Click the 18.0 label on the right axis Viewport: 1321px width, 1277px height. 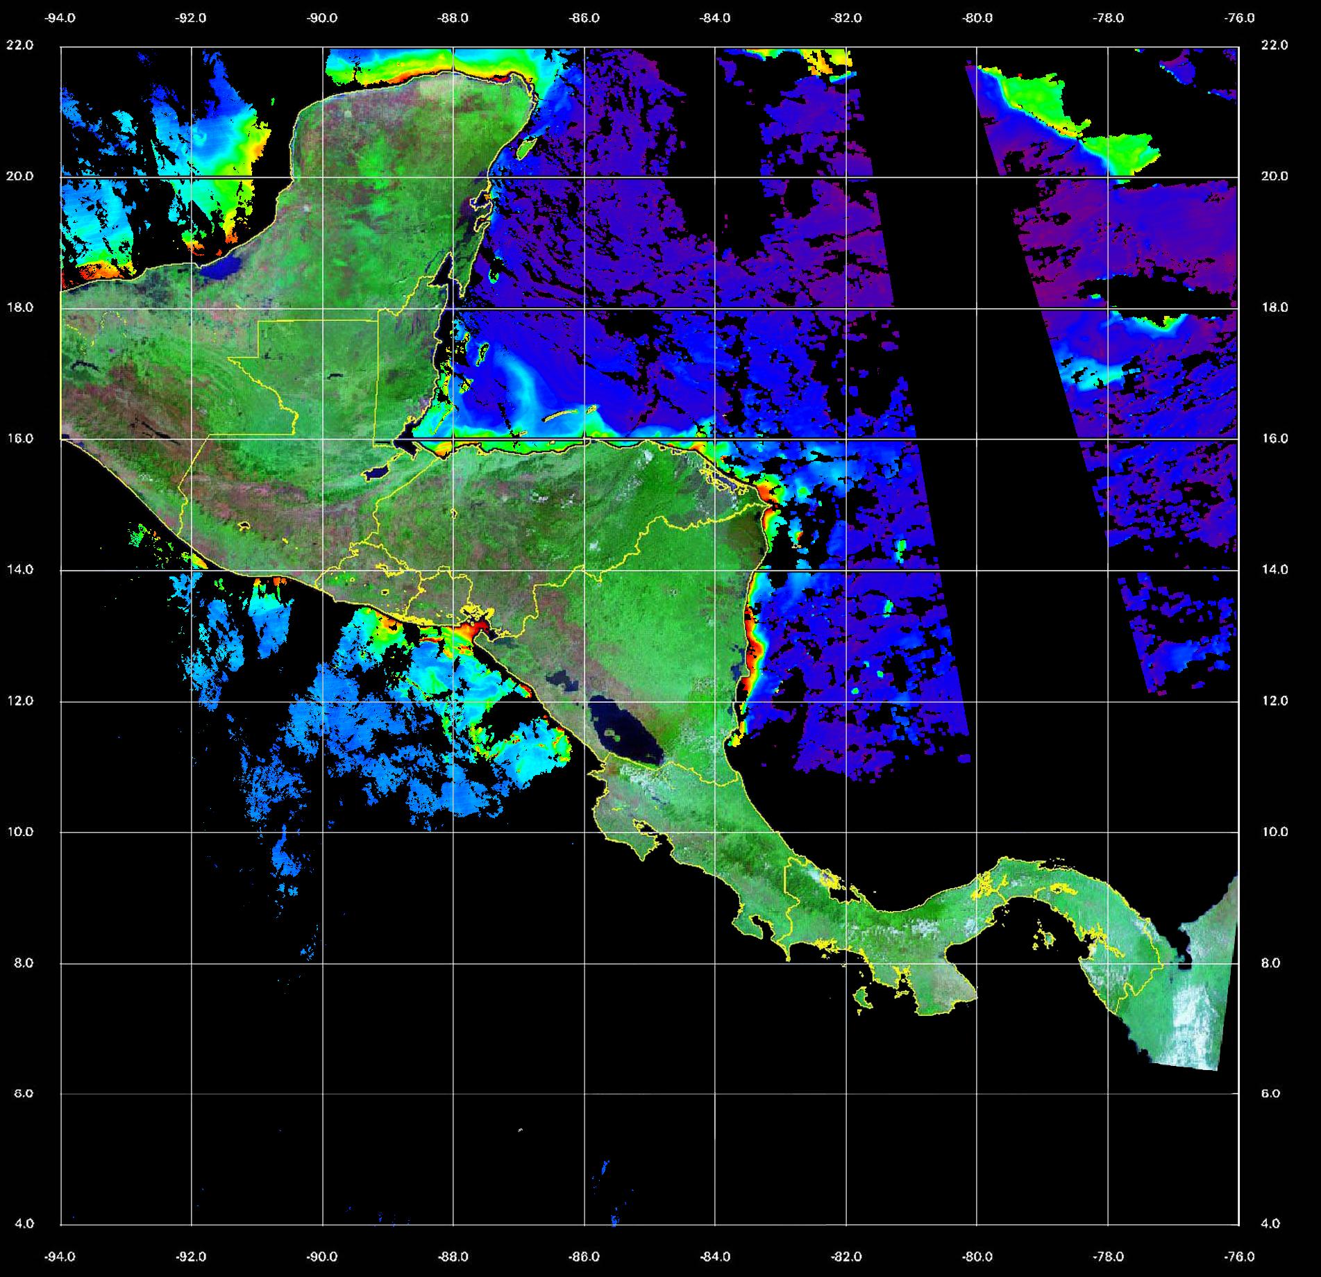(1274, 308)
